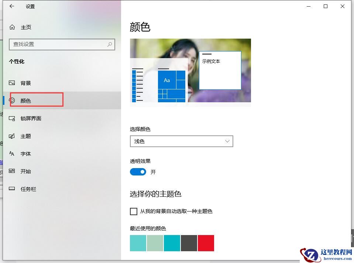This screenshot has height=263, width=354.
Task: Select the red recently used color swatch
Action: (206, 243)
